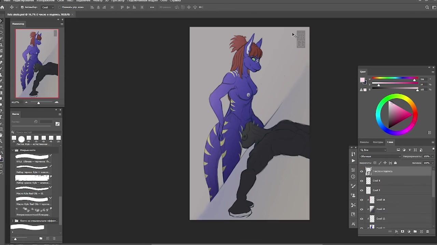Viewport: 437px width, 245px height.
Task: Toggle the Автовыбор checkbox
Action: 23,7
